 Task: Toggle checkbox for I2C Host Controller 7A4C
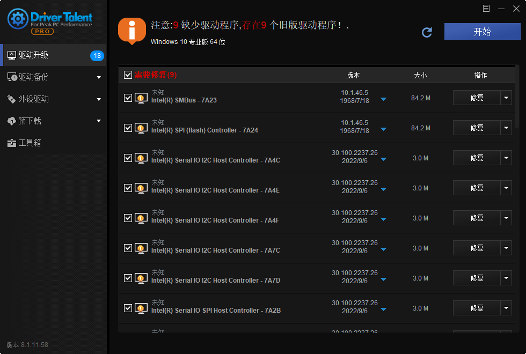click(x=128, y=158)
